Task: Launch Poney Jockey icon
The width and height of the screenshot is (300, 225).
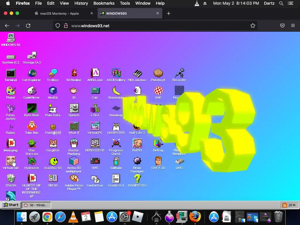Action: pos(11,108)
